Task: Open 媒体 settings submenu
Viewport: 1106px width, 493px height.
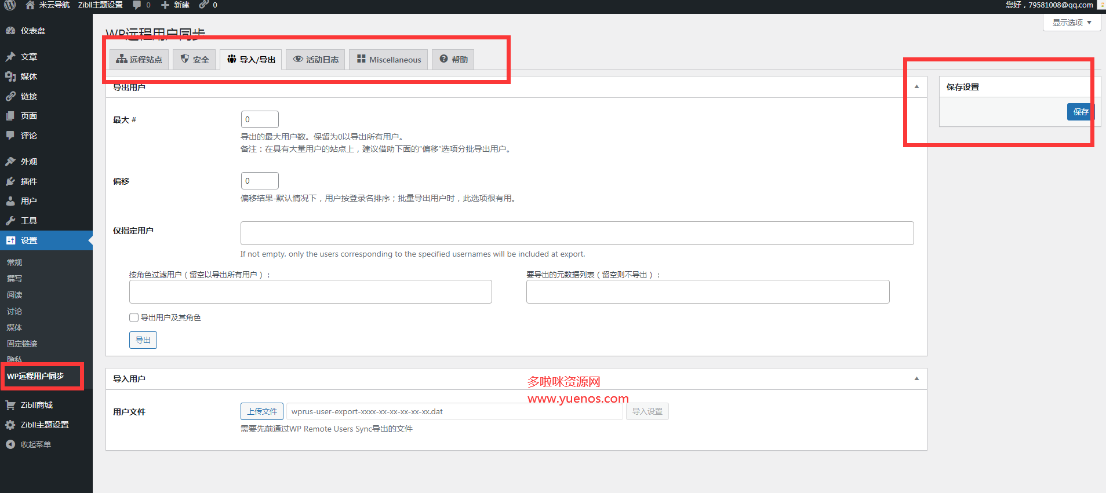Action: [14, 327]
